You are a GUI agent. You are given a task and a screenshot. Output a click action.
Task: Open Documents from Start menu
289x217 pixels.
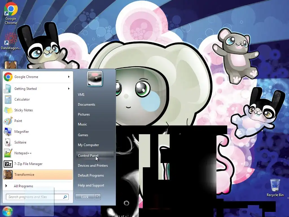(86, 105)
